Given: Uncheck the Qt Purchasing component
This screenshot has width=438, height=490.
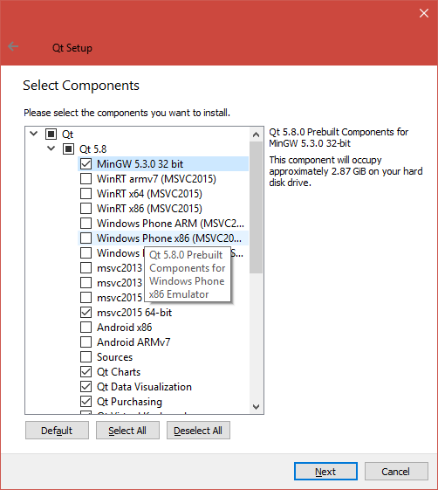Looking at the screenshot, I should (86, 401).
